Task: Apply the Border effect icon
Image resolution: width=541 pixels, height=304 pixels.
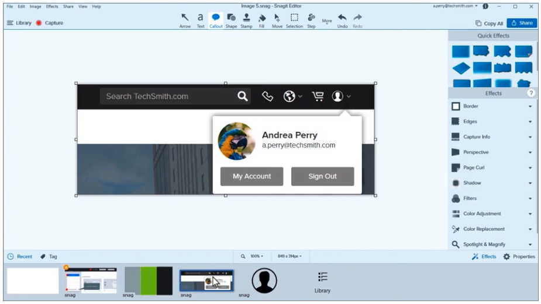Action: tap(456, 106)
